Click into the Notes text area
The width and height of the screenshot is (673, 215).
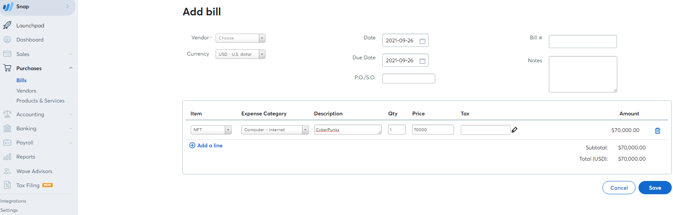tap(582, 74)
